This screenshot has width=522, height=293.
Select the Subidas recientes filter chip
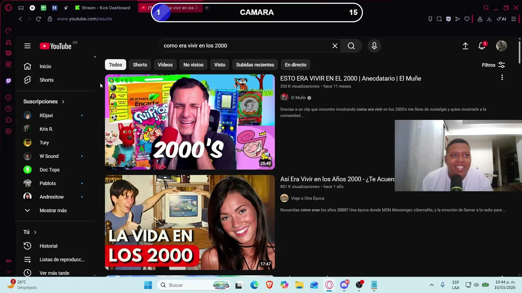[255, 65]
